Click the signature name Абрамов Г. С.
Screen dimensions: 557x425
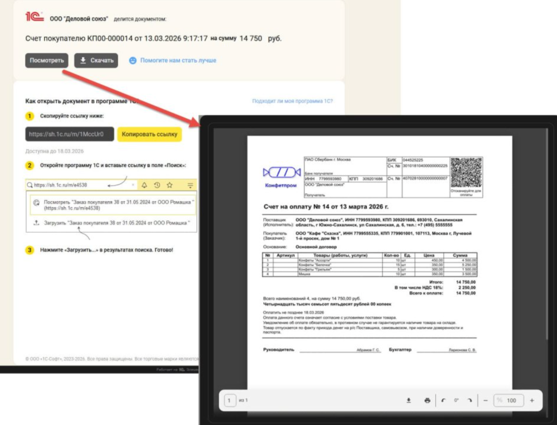[x=368, y=350]
